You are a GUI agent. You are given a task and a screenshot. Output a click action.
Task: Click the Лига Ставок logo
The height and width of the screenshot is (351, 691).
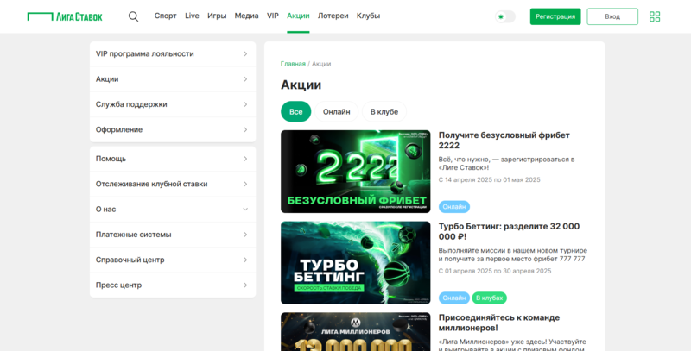click(65, 16)
